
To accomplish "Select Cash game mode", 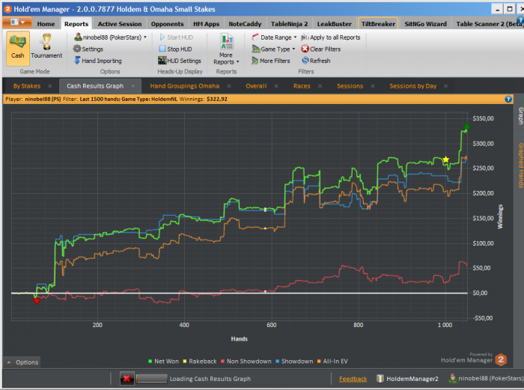I will coord(18,48).
